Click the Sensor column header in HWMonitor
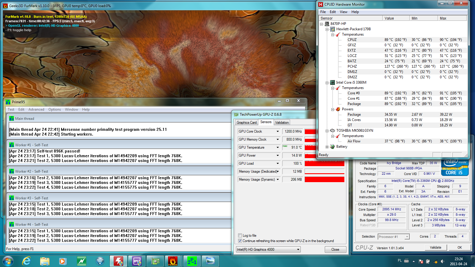 click(x=351, y=18)
